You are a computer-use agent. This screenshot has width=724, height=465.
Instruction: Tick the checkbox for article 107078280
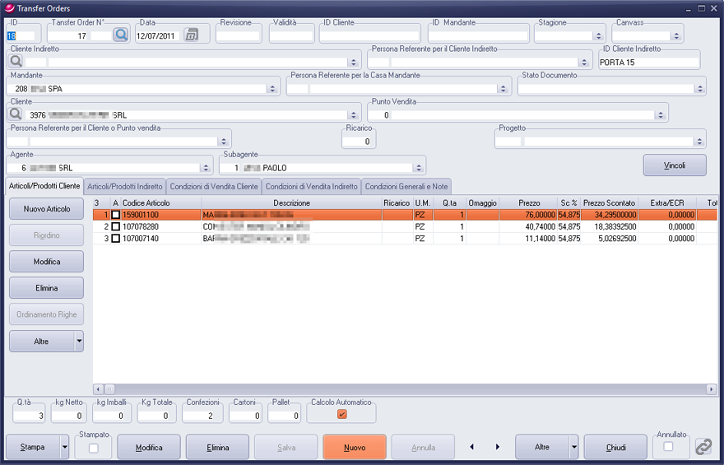coord(115,226)
